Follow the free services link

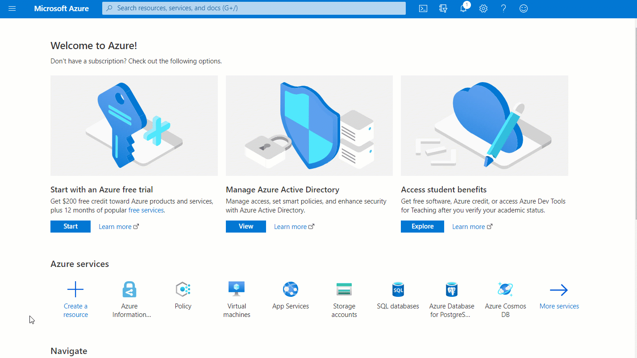click(146, 210)
